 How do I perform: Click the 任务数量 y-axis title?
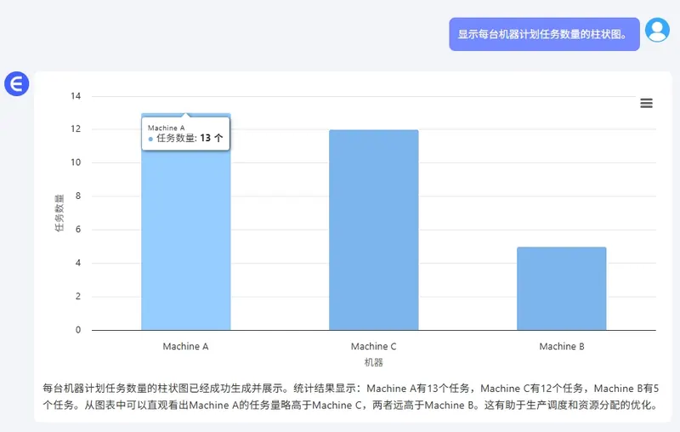(x=59, y=213)
